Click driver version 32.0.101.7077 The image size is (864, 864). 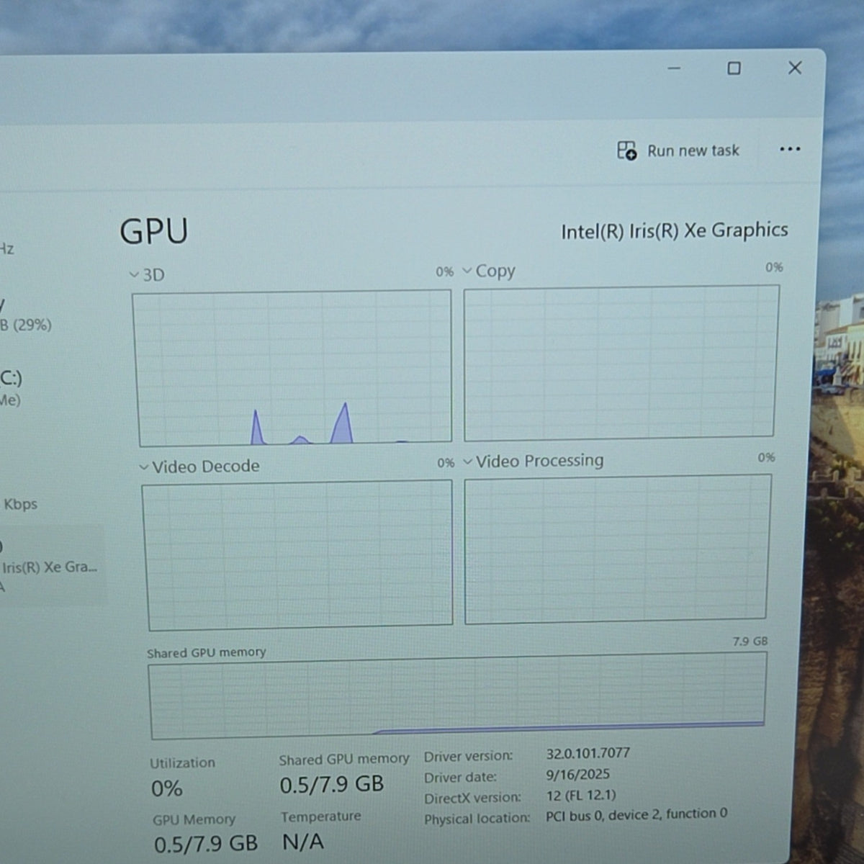[588, 753]
